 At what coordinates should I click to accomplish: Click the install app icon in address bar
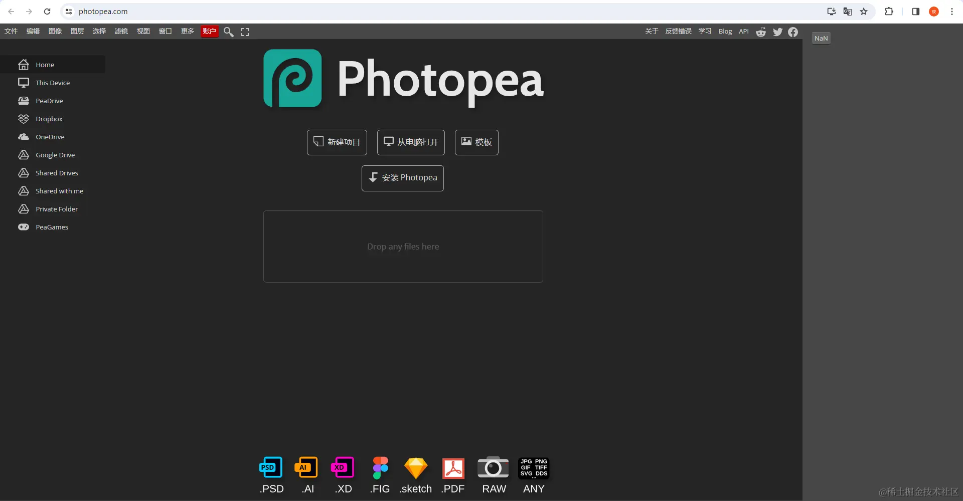[x=832, y=12]
